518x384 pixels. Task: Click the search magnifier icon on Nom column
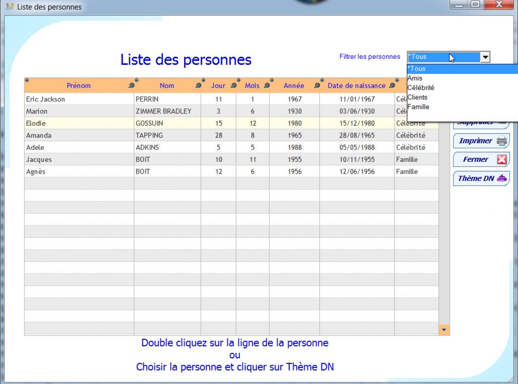pos(198,86)
